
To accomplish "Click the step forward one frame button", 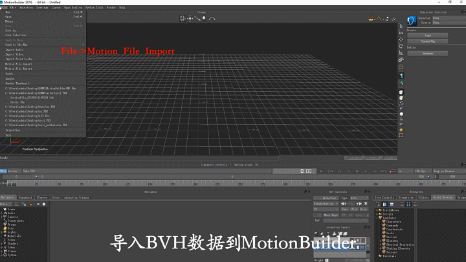I will tap(374, 171).
